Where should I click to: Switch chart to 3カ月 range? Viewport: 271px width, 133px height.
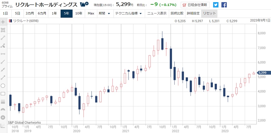pos(30,13)
